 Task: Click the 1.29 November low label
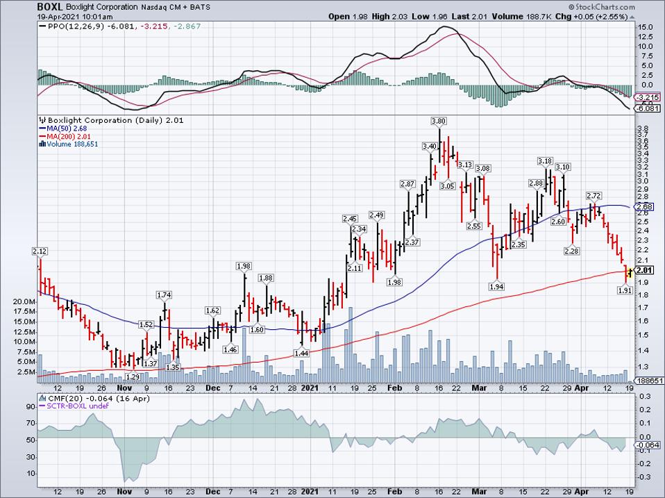pos(133,376)
